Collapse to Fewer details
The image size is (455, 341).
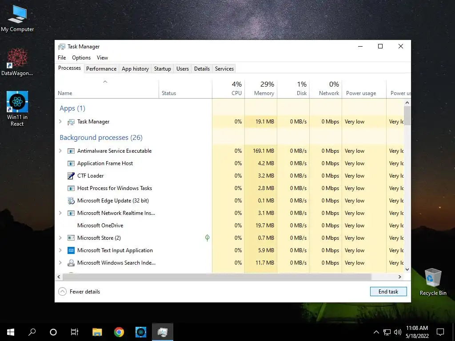coord(79,291)
